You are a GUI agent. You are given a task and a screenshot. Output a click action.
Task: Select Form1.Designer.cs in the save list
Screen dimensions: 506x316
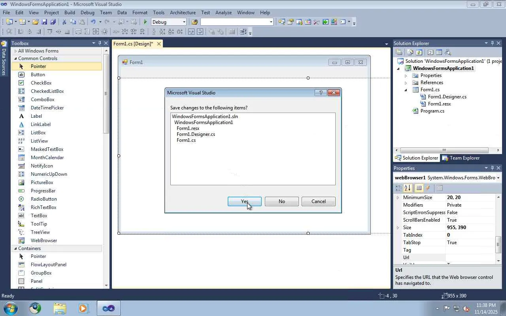196,134
